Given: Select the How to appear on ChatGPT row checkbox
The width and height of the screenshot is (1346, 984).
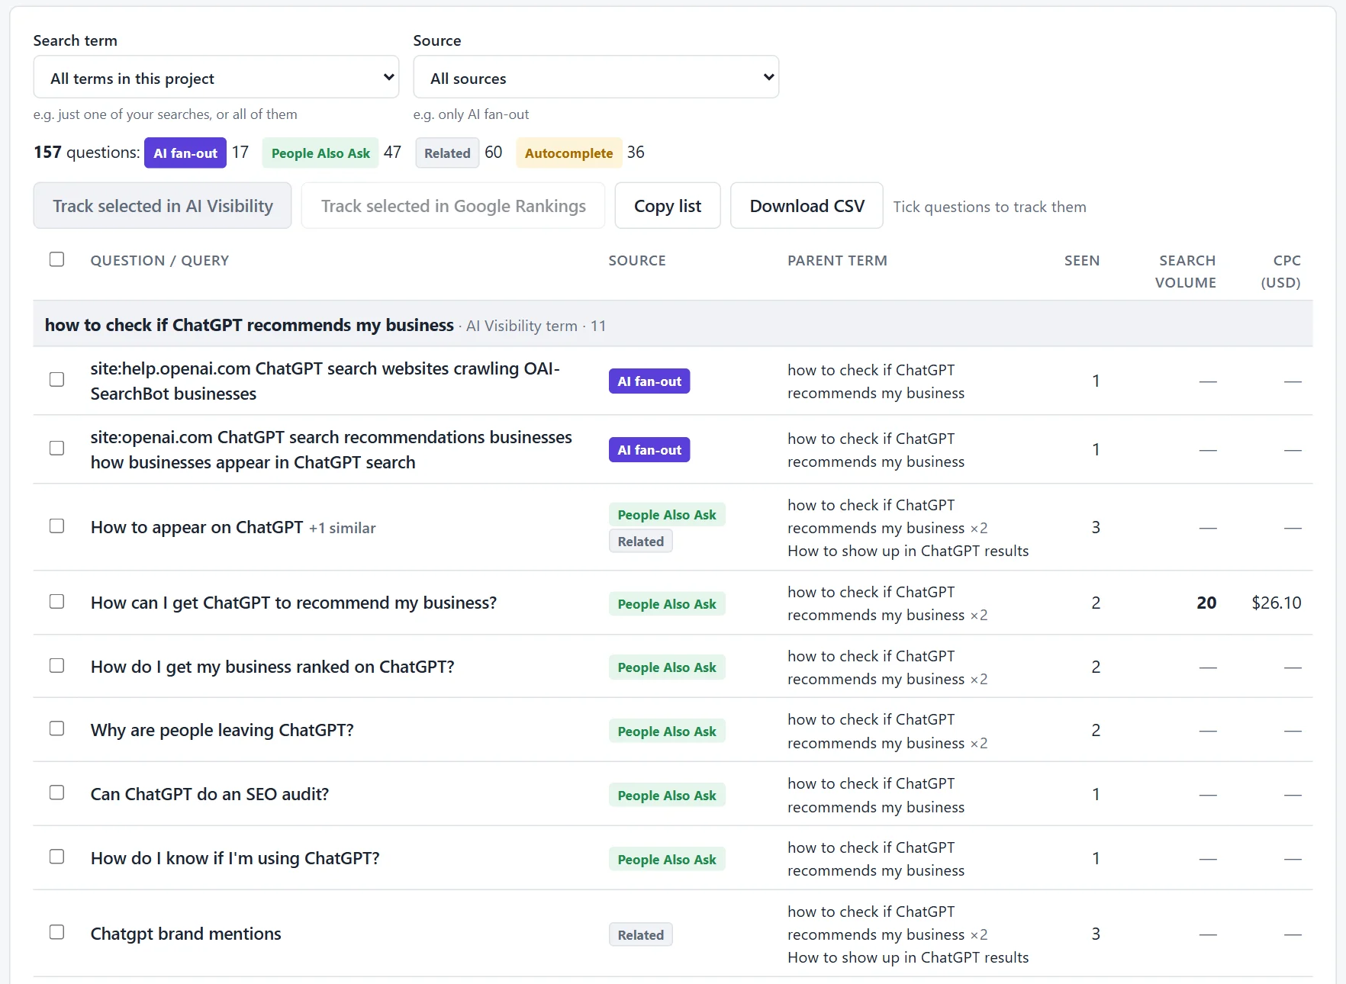Looking at the screenshot, I should 56,526.
